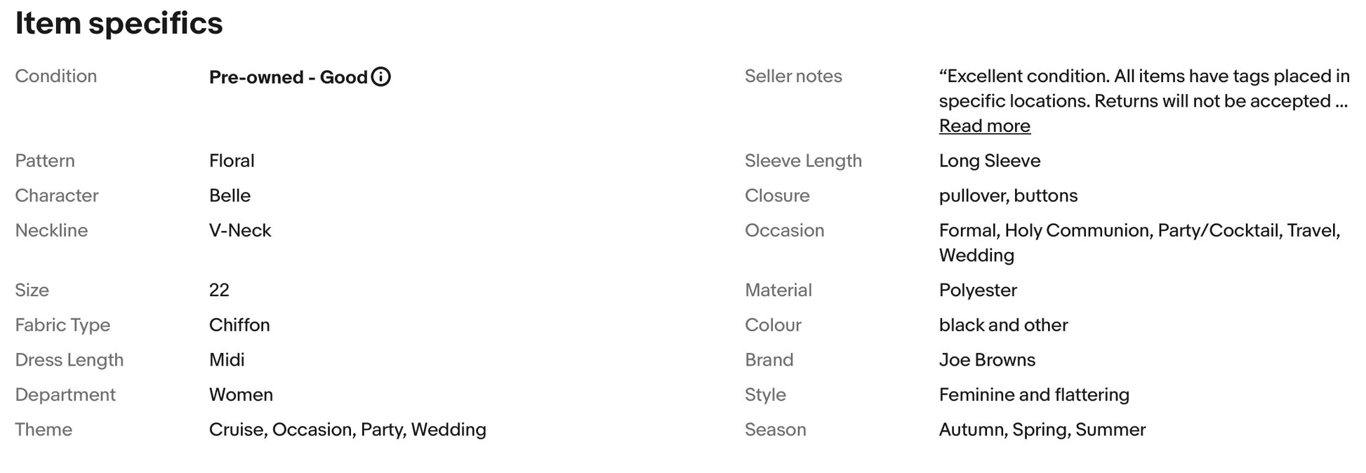Click the Women department value
The height and width of the screenshot is (473, 1366).
241,395
